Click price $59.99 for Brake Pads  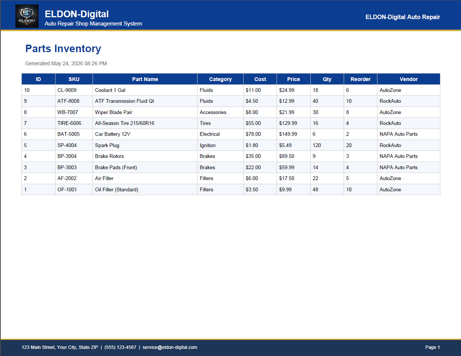point(287,167)
